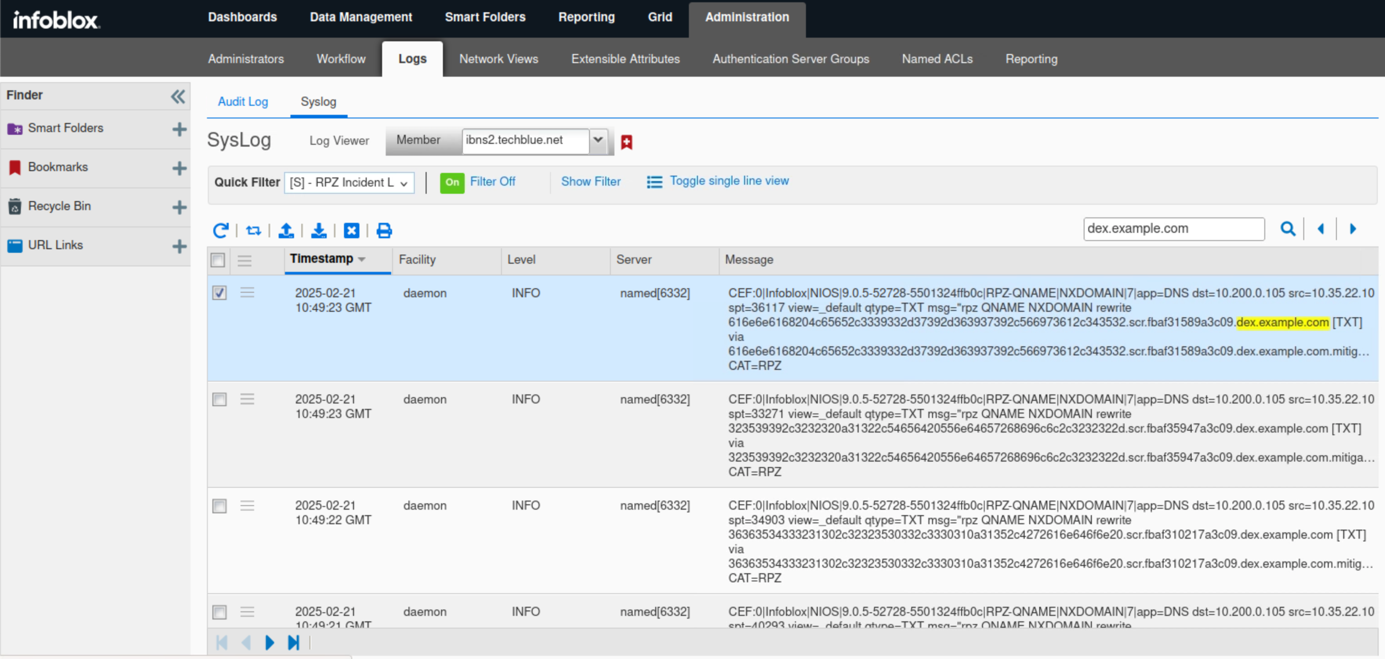Click the download log icon
Image resolution: width=1385 pixels, height=659 pixels.
(x=319, y=231)
